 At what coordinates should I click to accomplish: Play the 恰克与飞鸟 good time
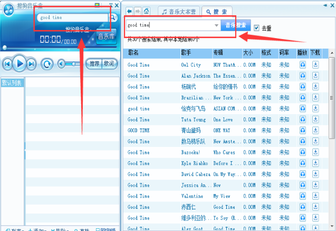click(303, 108)
